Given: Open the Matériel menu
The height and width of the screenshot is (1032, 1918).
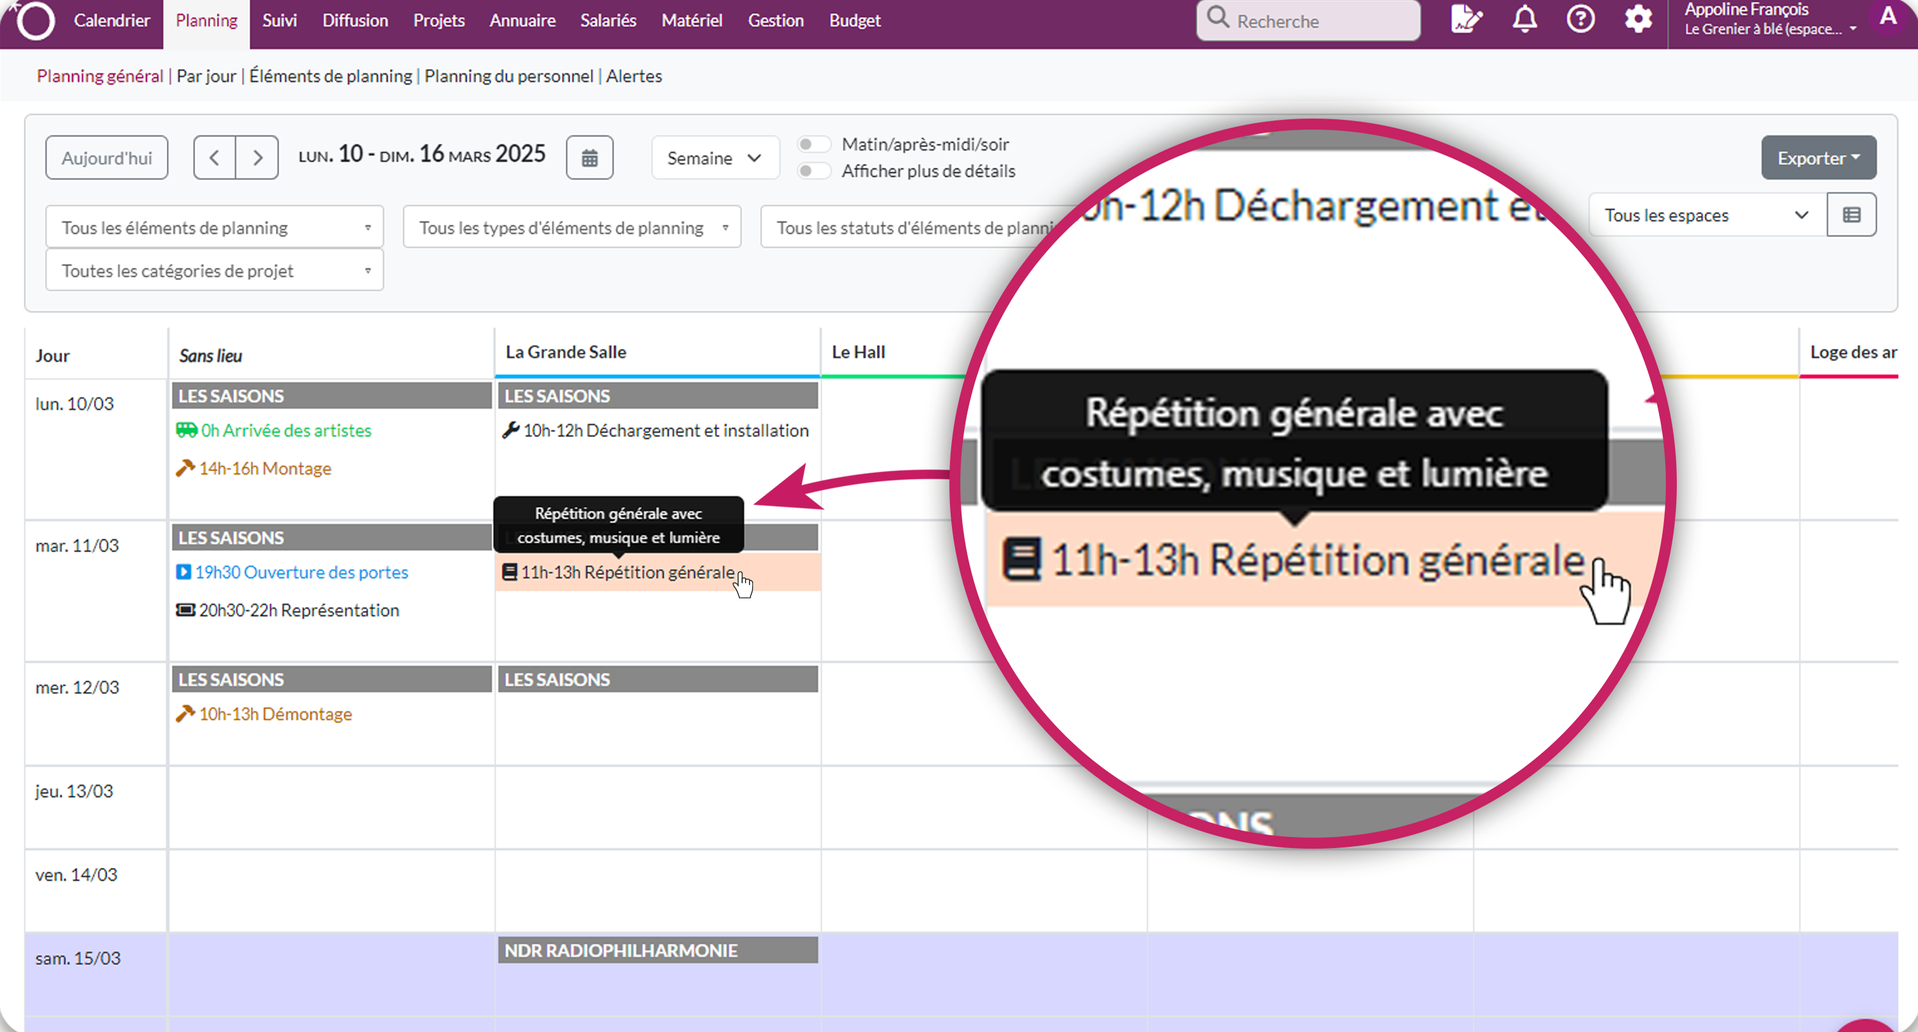Looking at the screenshot, I should tap(692, 20).
